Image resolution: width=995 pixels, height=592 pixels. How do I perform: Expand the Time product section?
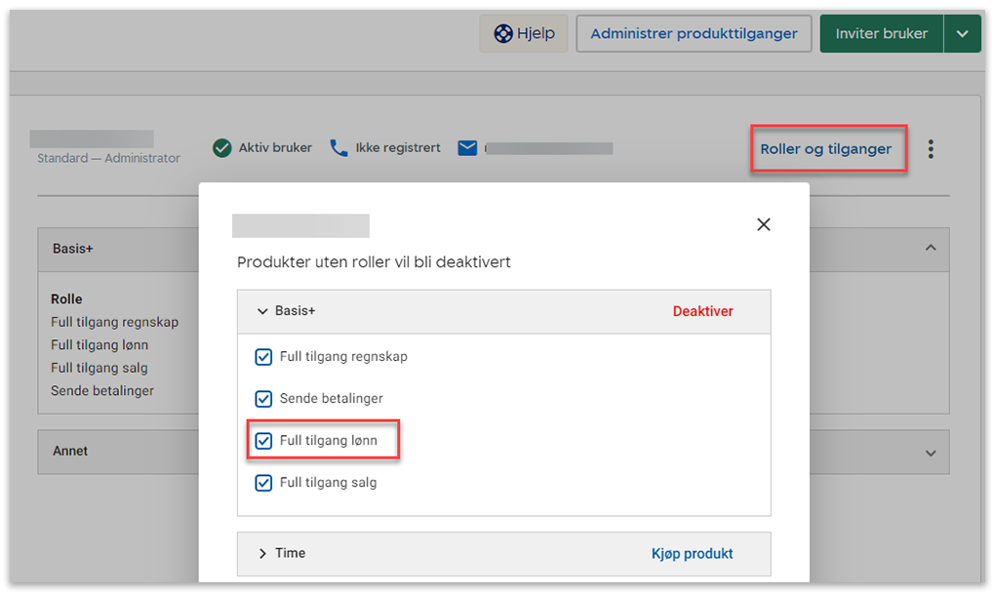(262, 553)
